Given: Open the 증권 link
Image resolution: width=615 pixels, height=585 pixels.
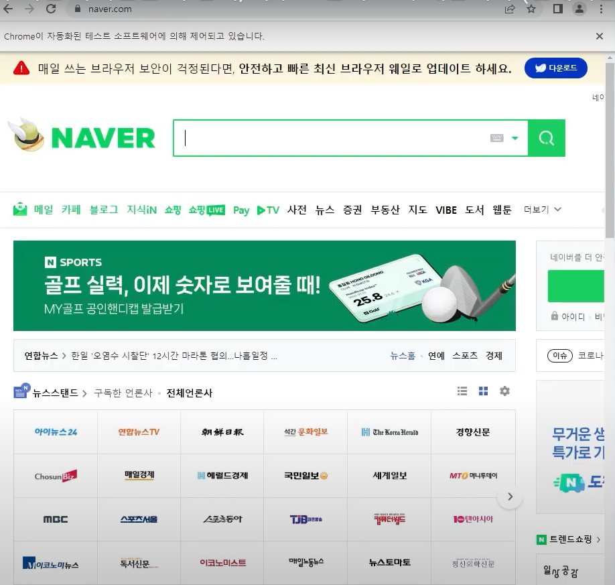Looking at the screenshot, I should pyautogui.click(x=352, y=210).
